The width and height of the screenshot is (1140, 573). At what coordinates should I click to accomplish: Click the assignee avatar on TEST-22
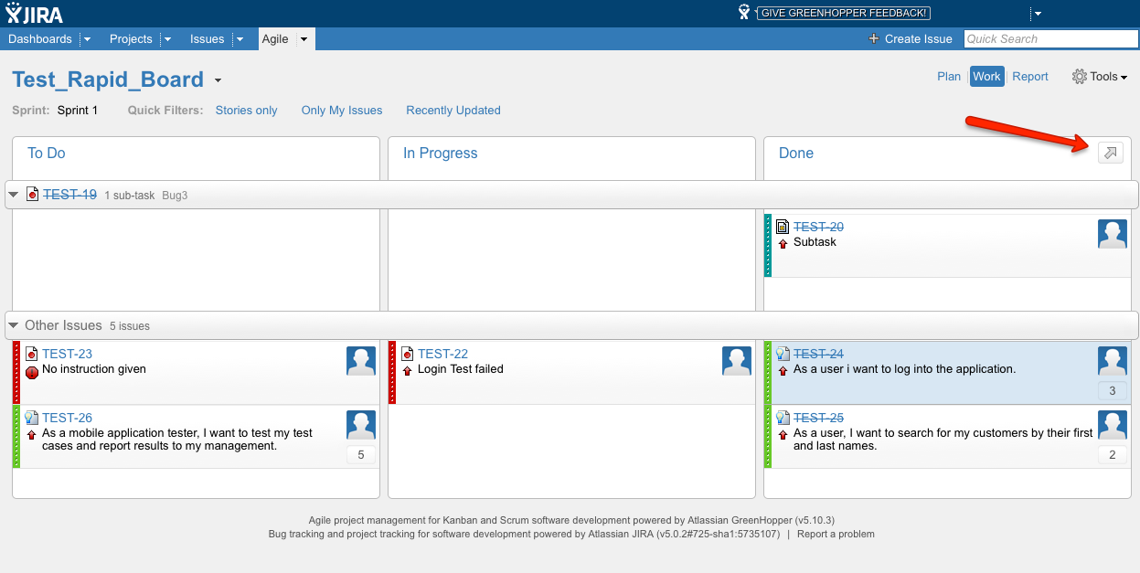tap(737, 361)
